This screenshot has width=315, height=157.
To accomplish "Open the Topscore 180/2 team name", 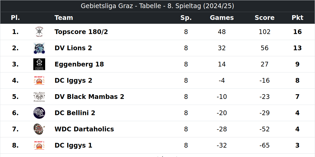I will pos(81,32).
